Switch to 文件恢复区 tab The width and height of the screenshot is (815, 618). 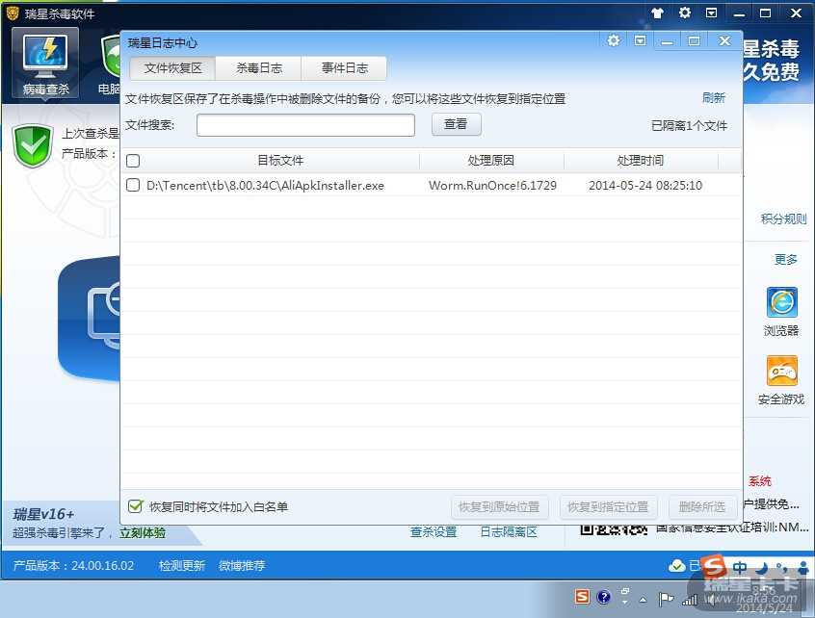(x=172, y=68)
